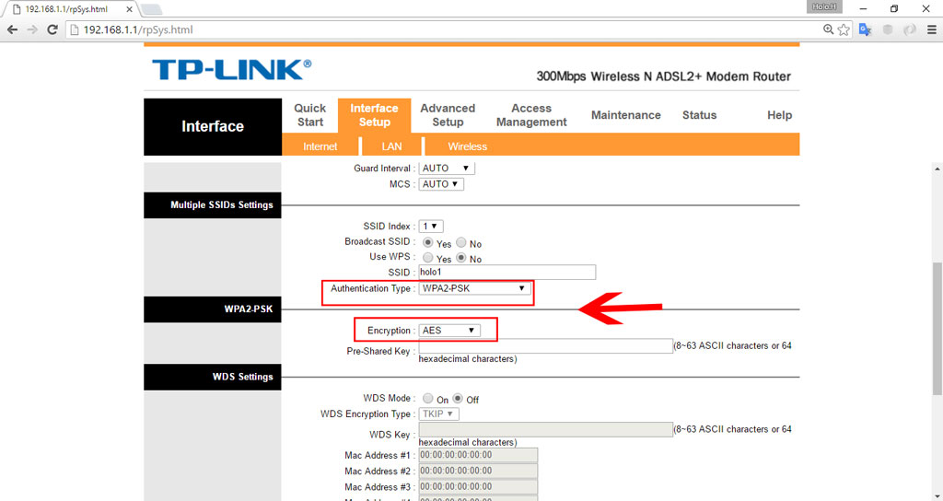Screen dimensions: 943x501
Task: Select the Interface Setup menu
Action: tap(374, 115)
